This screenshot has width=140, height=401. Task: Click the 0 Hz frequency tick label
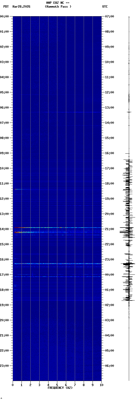point(13,385)
